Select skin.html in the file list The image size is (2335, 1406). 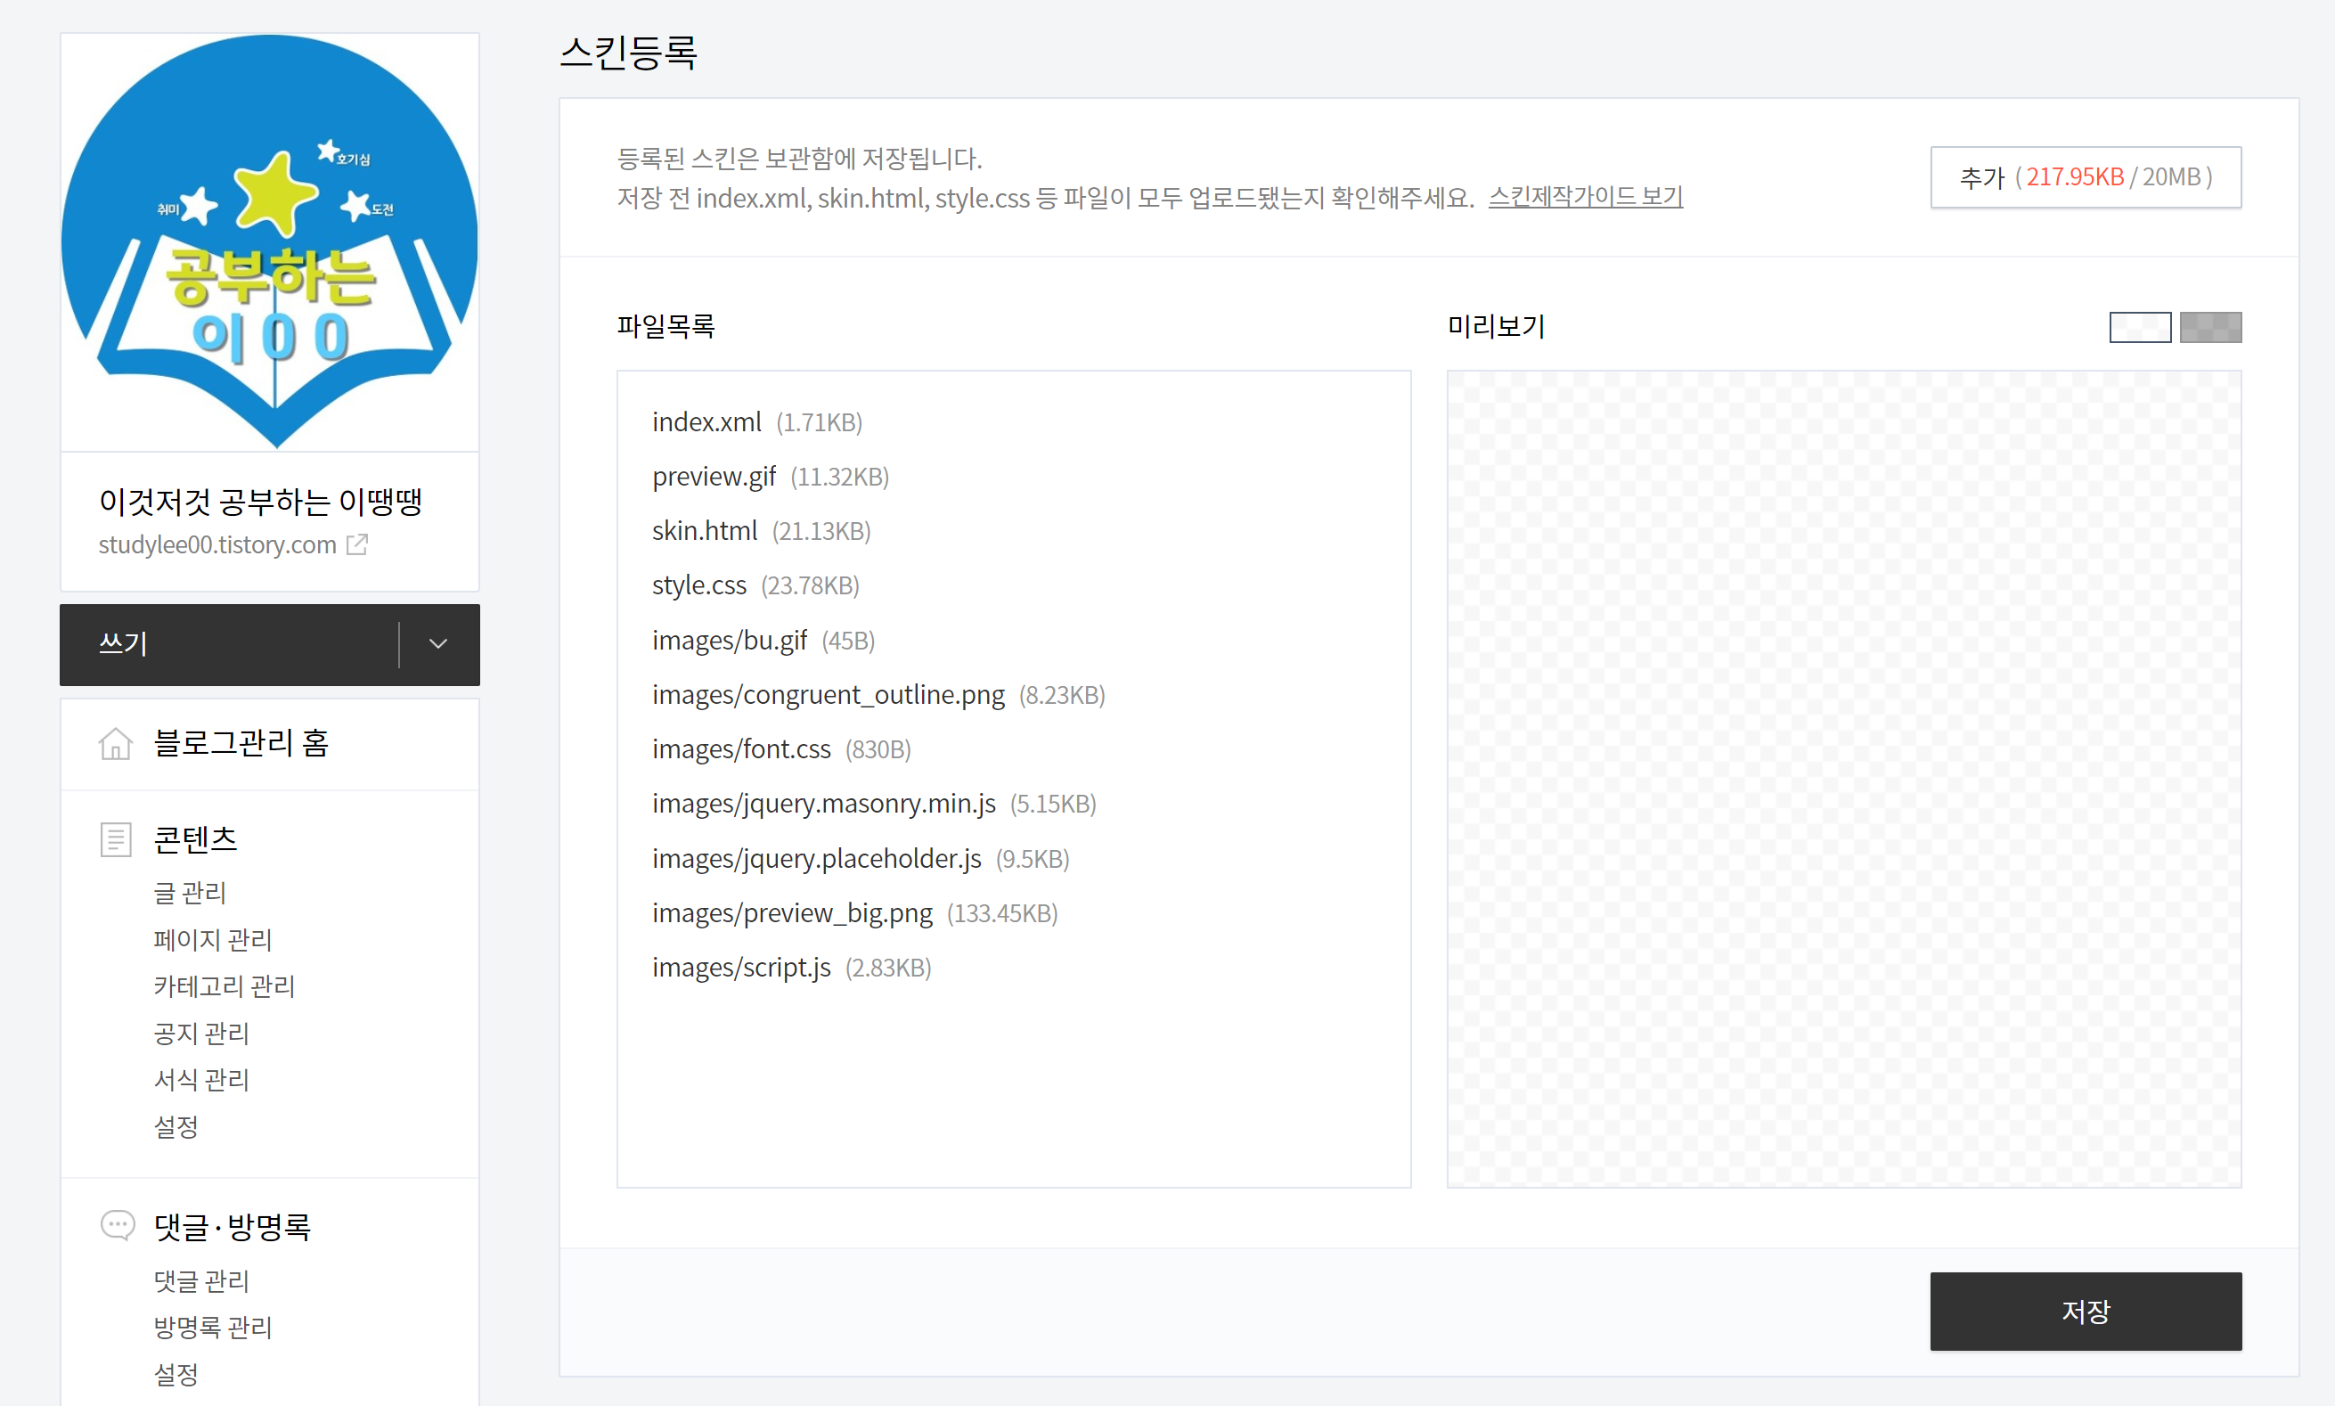[704, 530]
